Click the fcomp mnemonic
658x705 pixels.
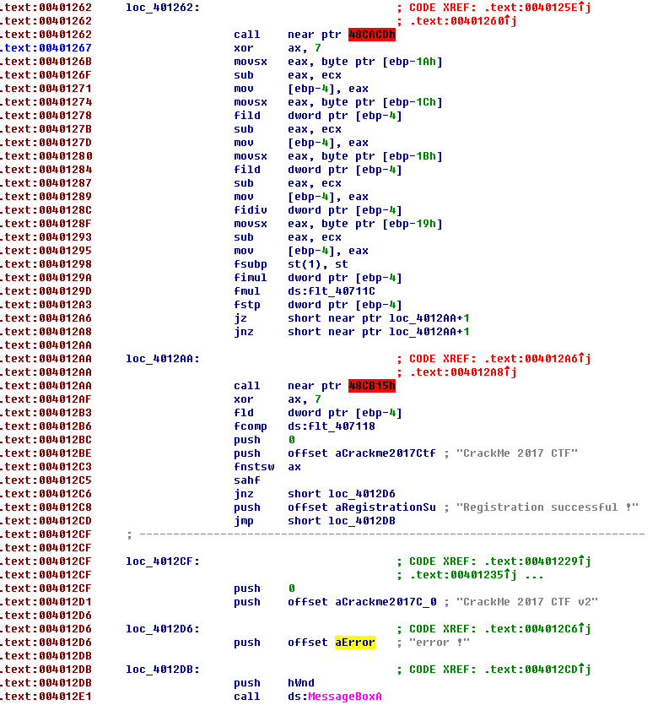[x=251, y=426]
